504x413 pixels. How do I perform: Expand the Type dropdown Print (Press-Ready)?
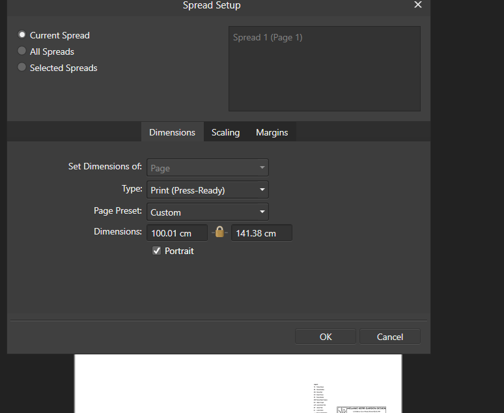click(x=208, y=190)
